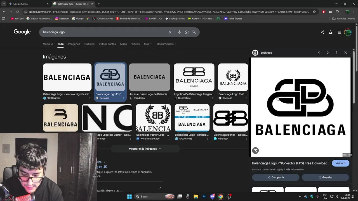Click the Compartir button
This screenshot has height=201, width=358.
[275, 177]
